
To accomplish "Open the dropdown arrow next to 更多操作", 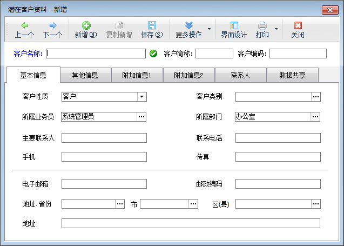I will click(x=209, y=29).
